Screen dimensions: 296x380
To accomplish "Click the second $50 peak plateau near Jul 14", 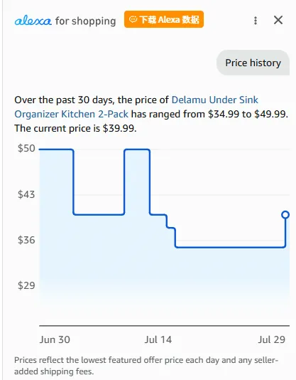I will click(x=137, y=149).
